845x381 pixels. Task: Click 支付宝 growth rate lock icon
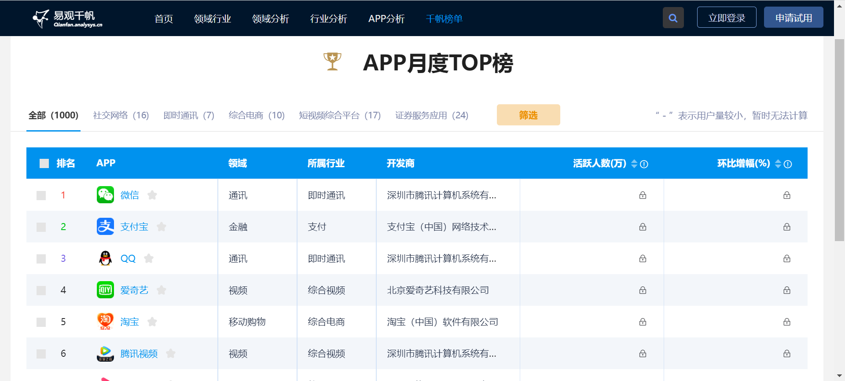coord(787,227)
